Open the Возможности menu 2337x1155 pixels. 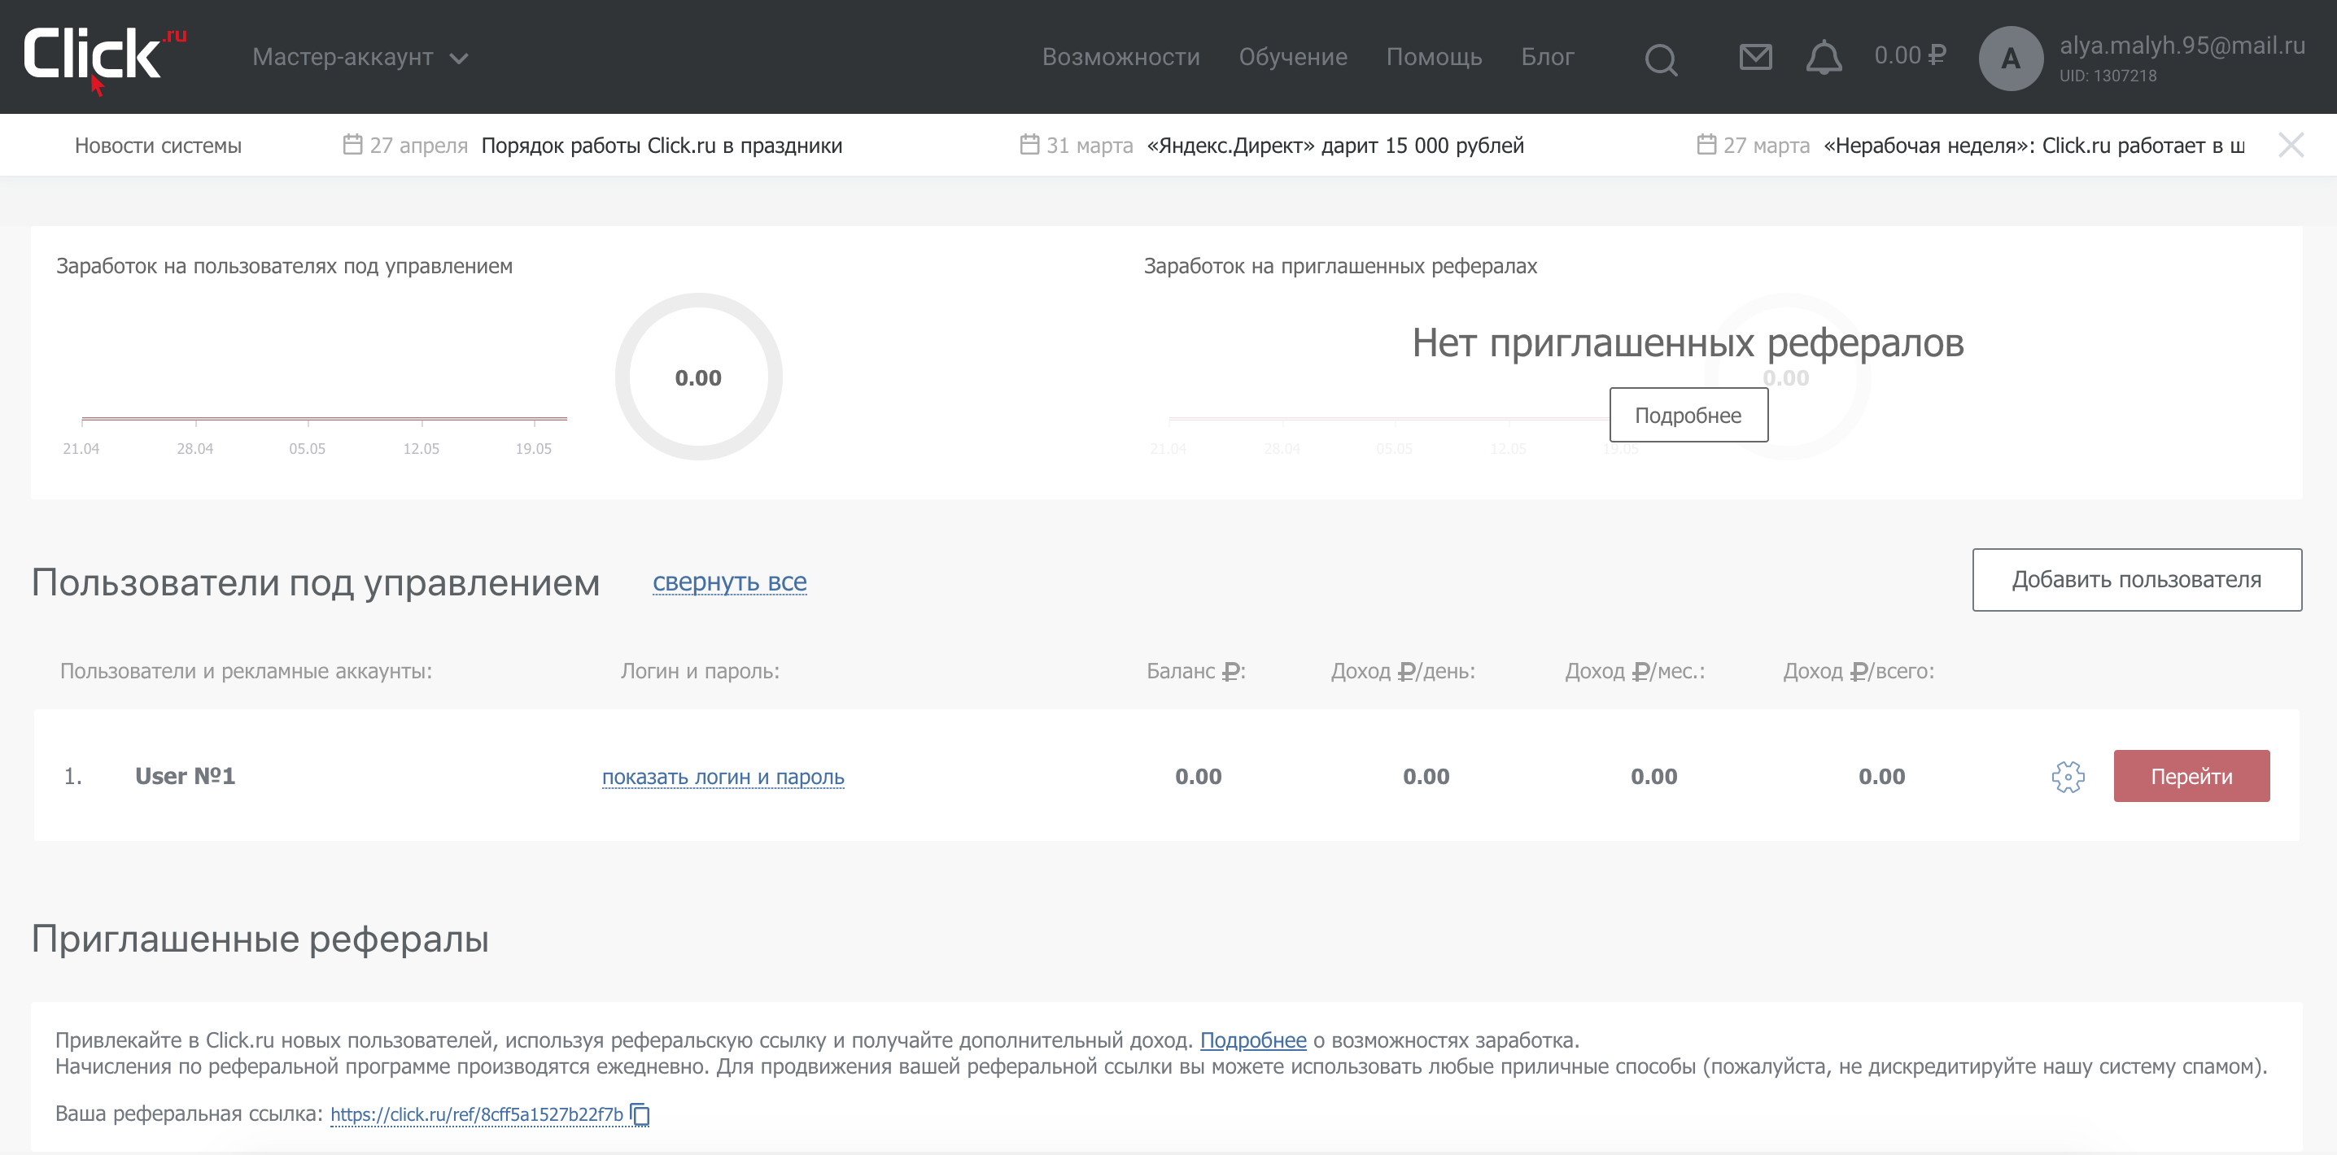point(1120,57)
